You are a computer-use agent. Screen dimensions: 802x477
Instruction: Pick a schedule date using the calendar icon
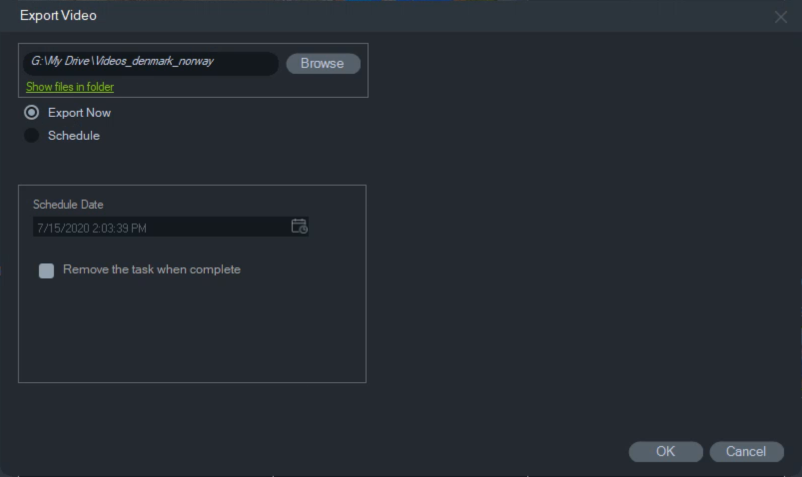pos(299,226)
